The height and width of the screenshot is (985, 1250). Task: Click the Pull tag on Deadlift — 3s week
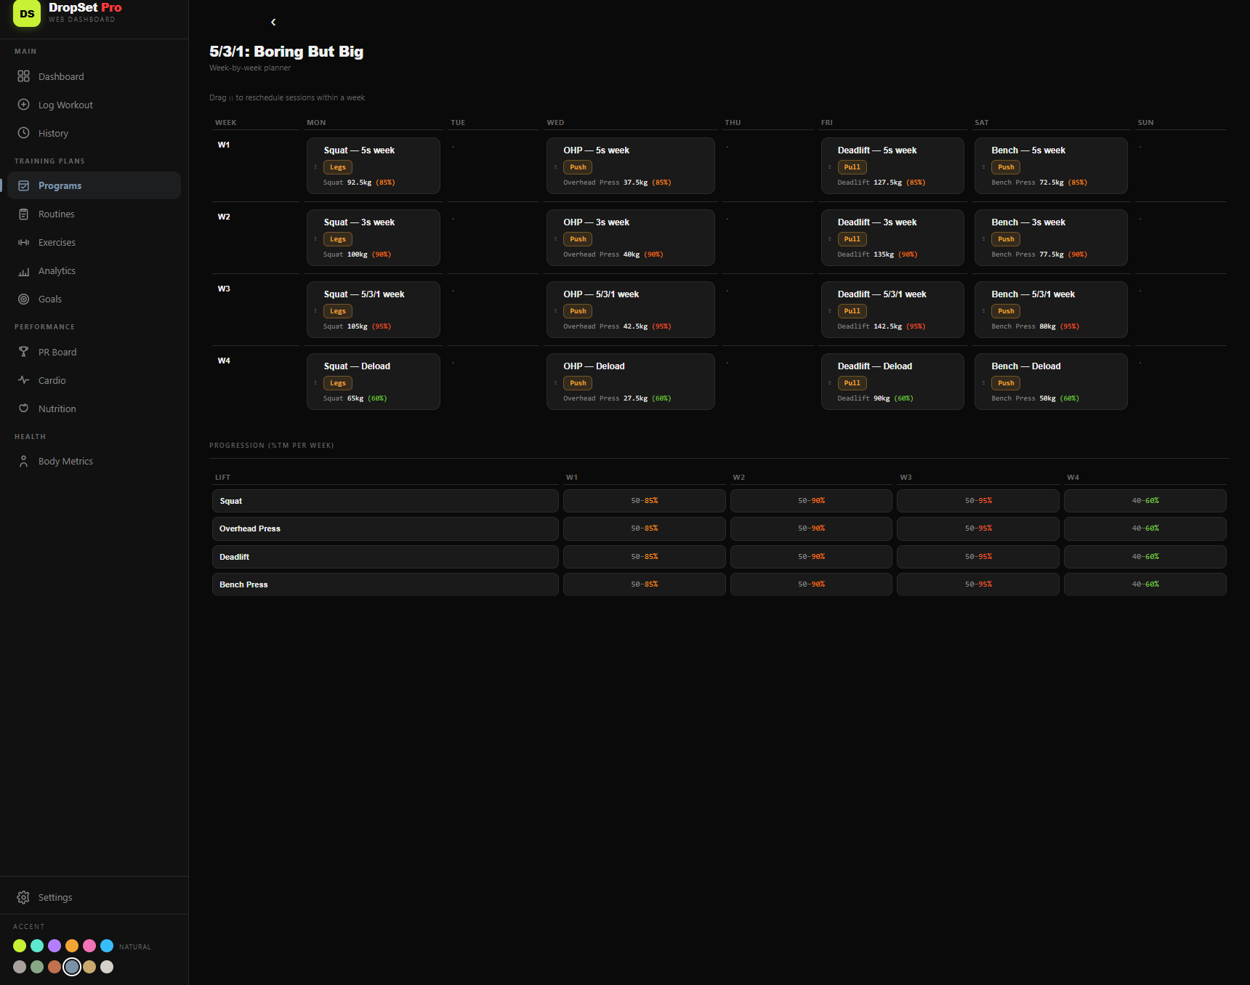click(852, 239)
